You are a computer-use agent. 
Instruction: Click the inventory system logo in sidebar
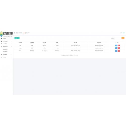click(x=6, y=34)
